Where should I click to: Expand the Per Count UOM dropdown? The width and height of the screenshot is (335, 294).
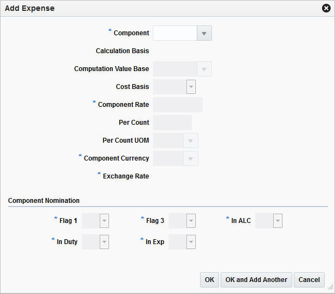click(190, 140)
